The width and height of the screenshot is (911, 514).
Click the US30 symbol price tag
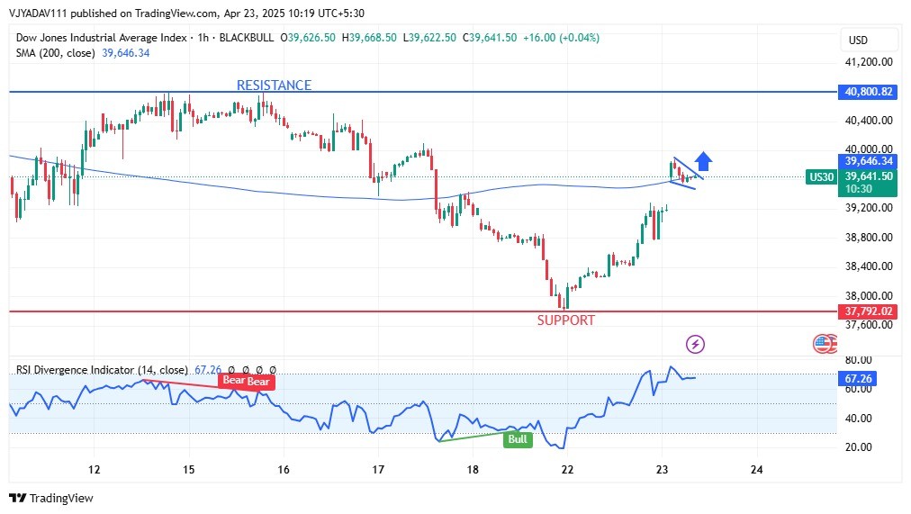pyautogui.click(x=821, y=177)
